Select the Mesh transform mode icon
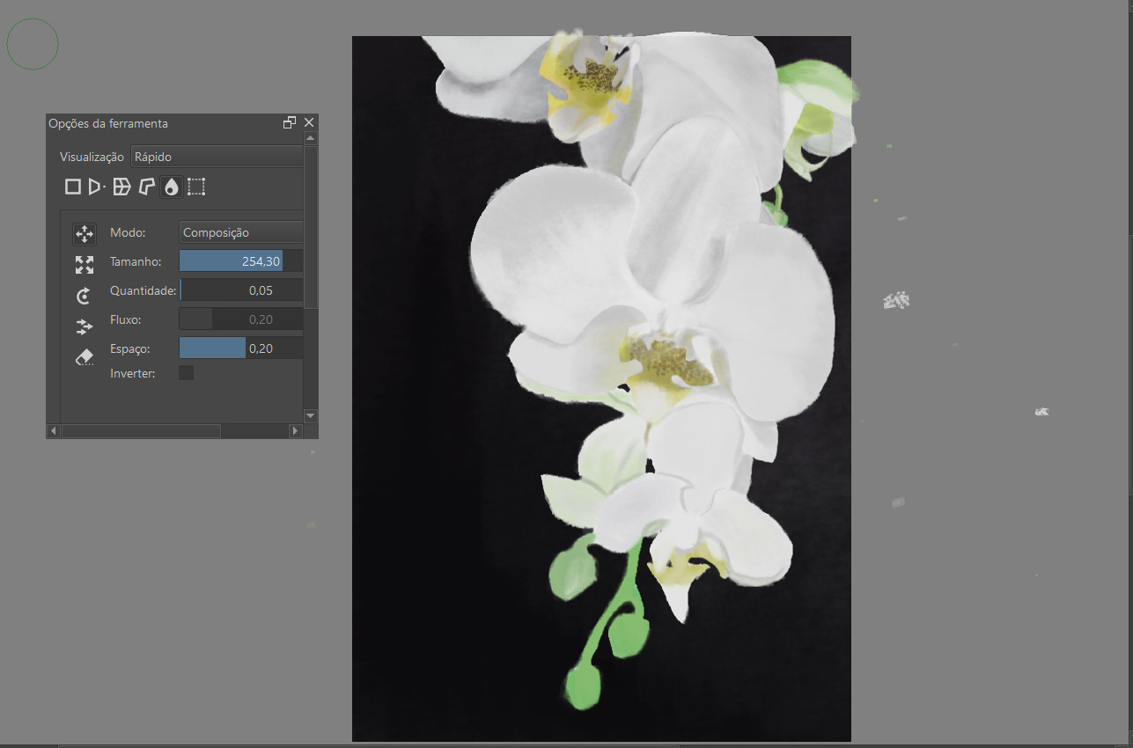 196,187
